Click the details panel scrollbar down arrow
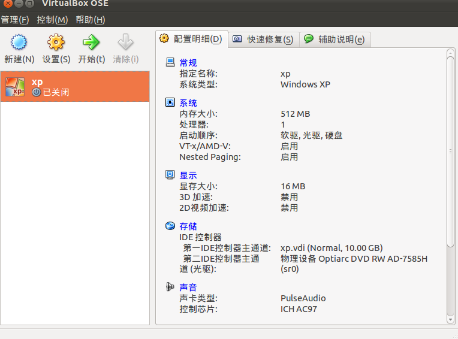Viewport: 458px width, 339px height. (450, 319)
